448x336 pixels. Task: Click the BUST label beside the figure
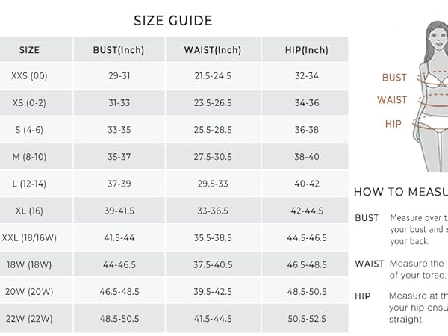tap(394, 78)
